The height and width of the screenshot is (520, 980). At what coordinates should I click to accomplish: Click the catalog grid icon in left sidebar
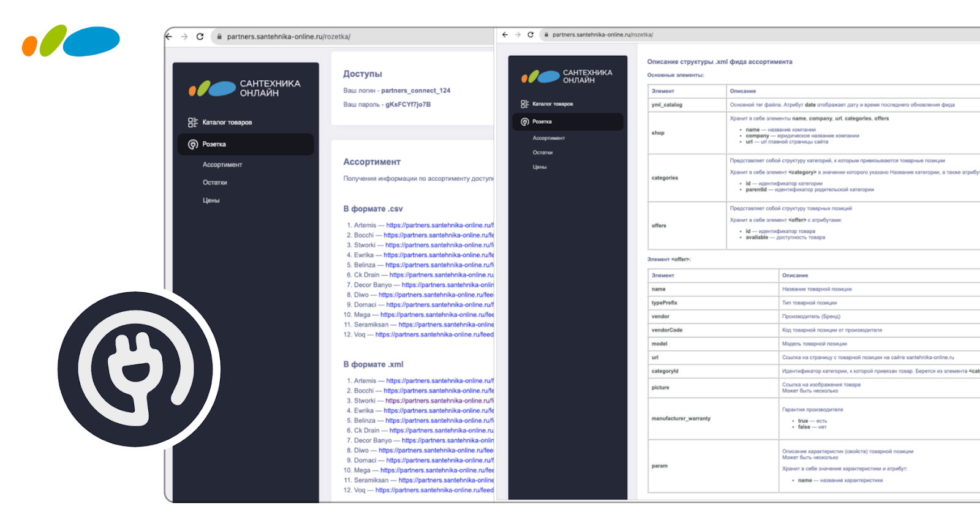(x=193, y=122)
